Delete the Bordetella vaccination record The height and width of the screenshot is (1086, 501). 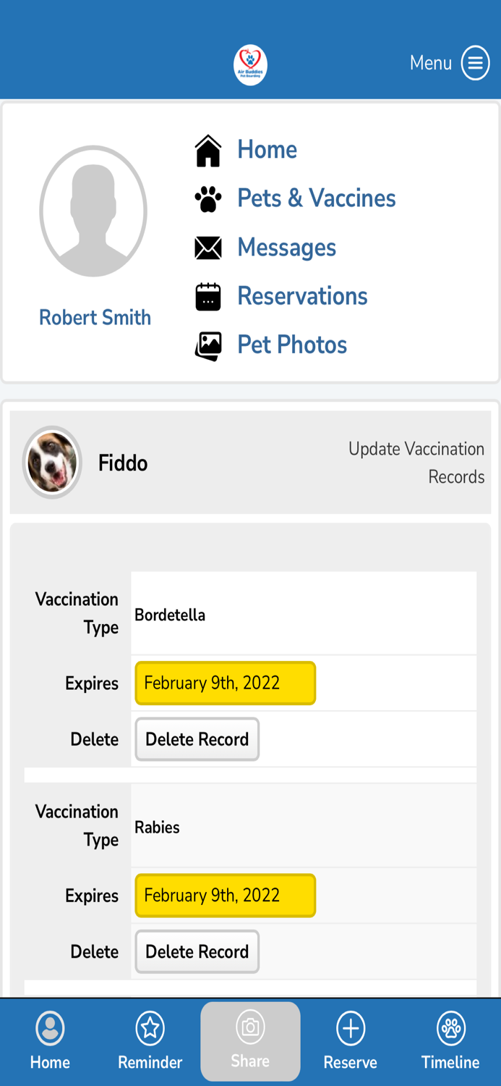pos(197,739)
